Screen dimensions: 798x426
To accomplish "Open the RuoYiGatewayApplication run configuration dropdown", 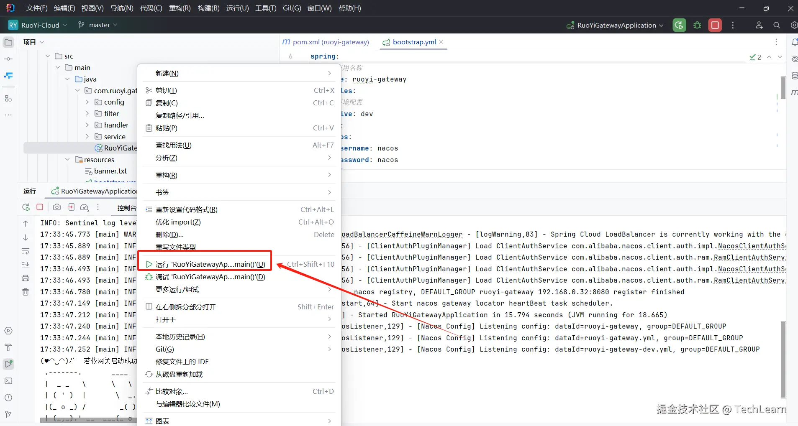I will (x=615, y=25).
